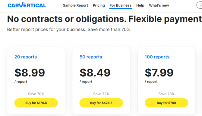202x116 pixels.
Task: Select the 50 reports plan title
Action: pos(91,57)
